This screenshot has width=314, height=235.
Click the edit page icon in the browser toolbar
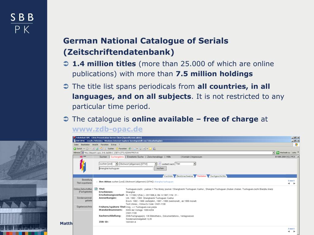pos(144,149)
